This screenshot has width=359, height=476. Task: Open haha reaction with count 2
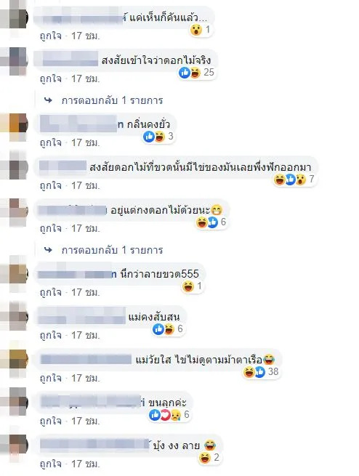click(209, 458)
